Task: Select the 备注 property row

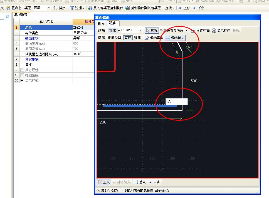Action: (x=46, y=65)
